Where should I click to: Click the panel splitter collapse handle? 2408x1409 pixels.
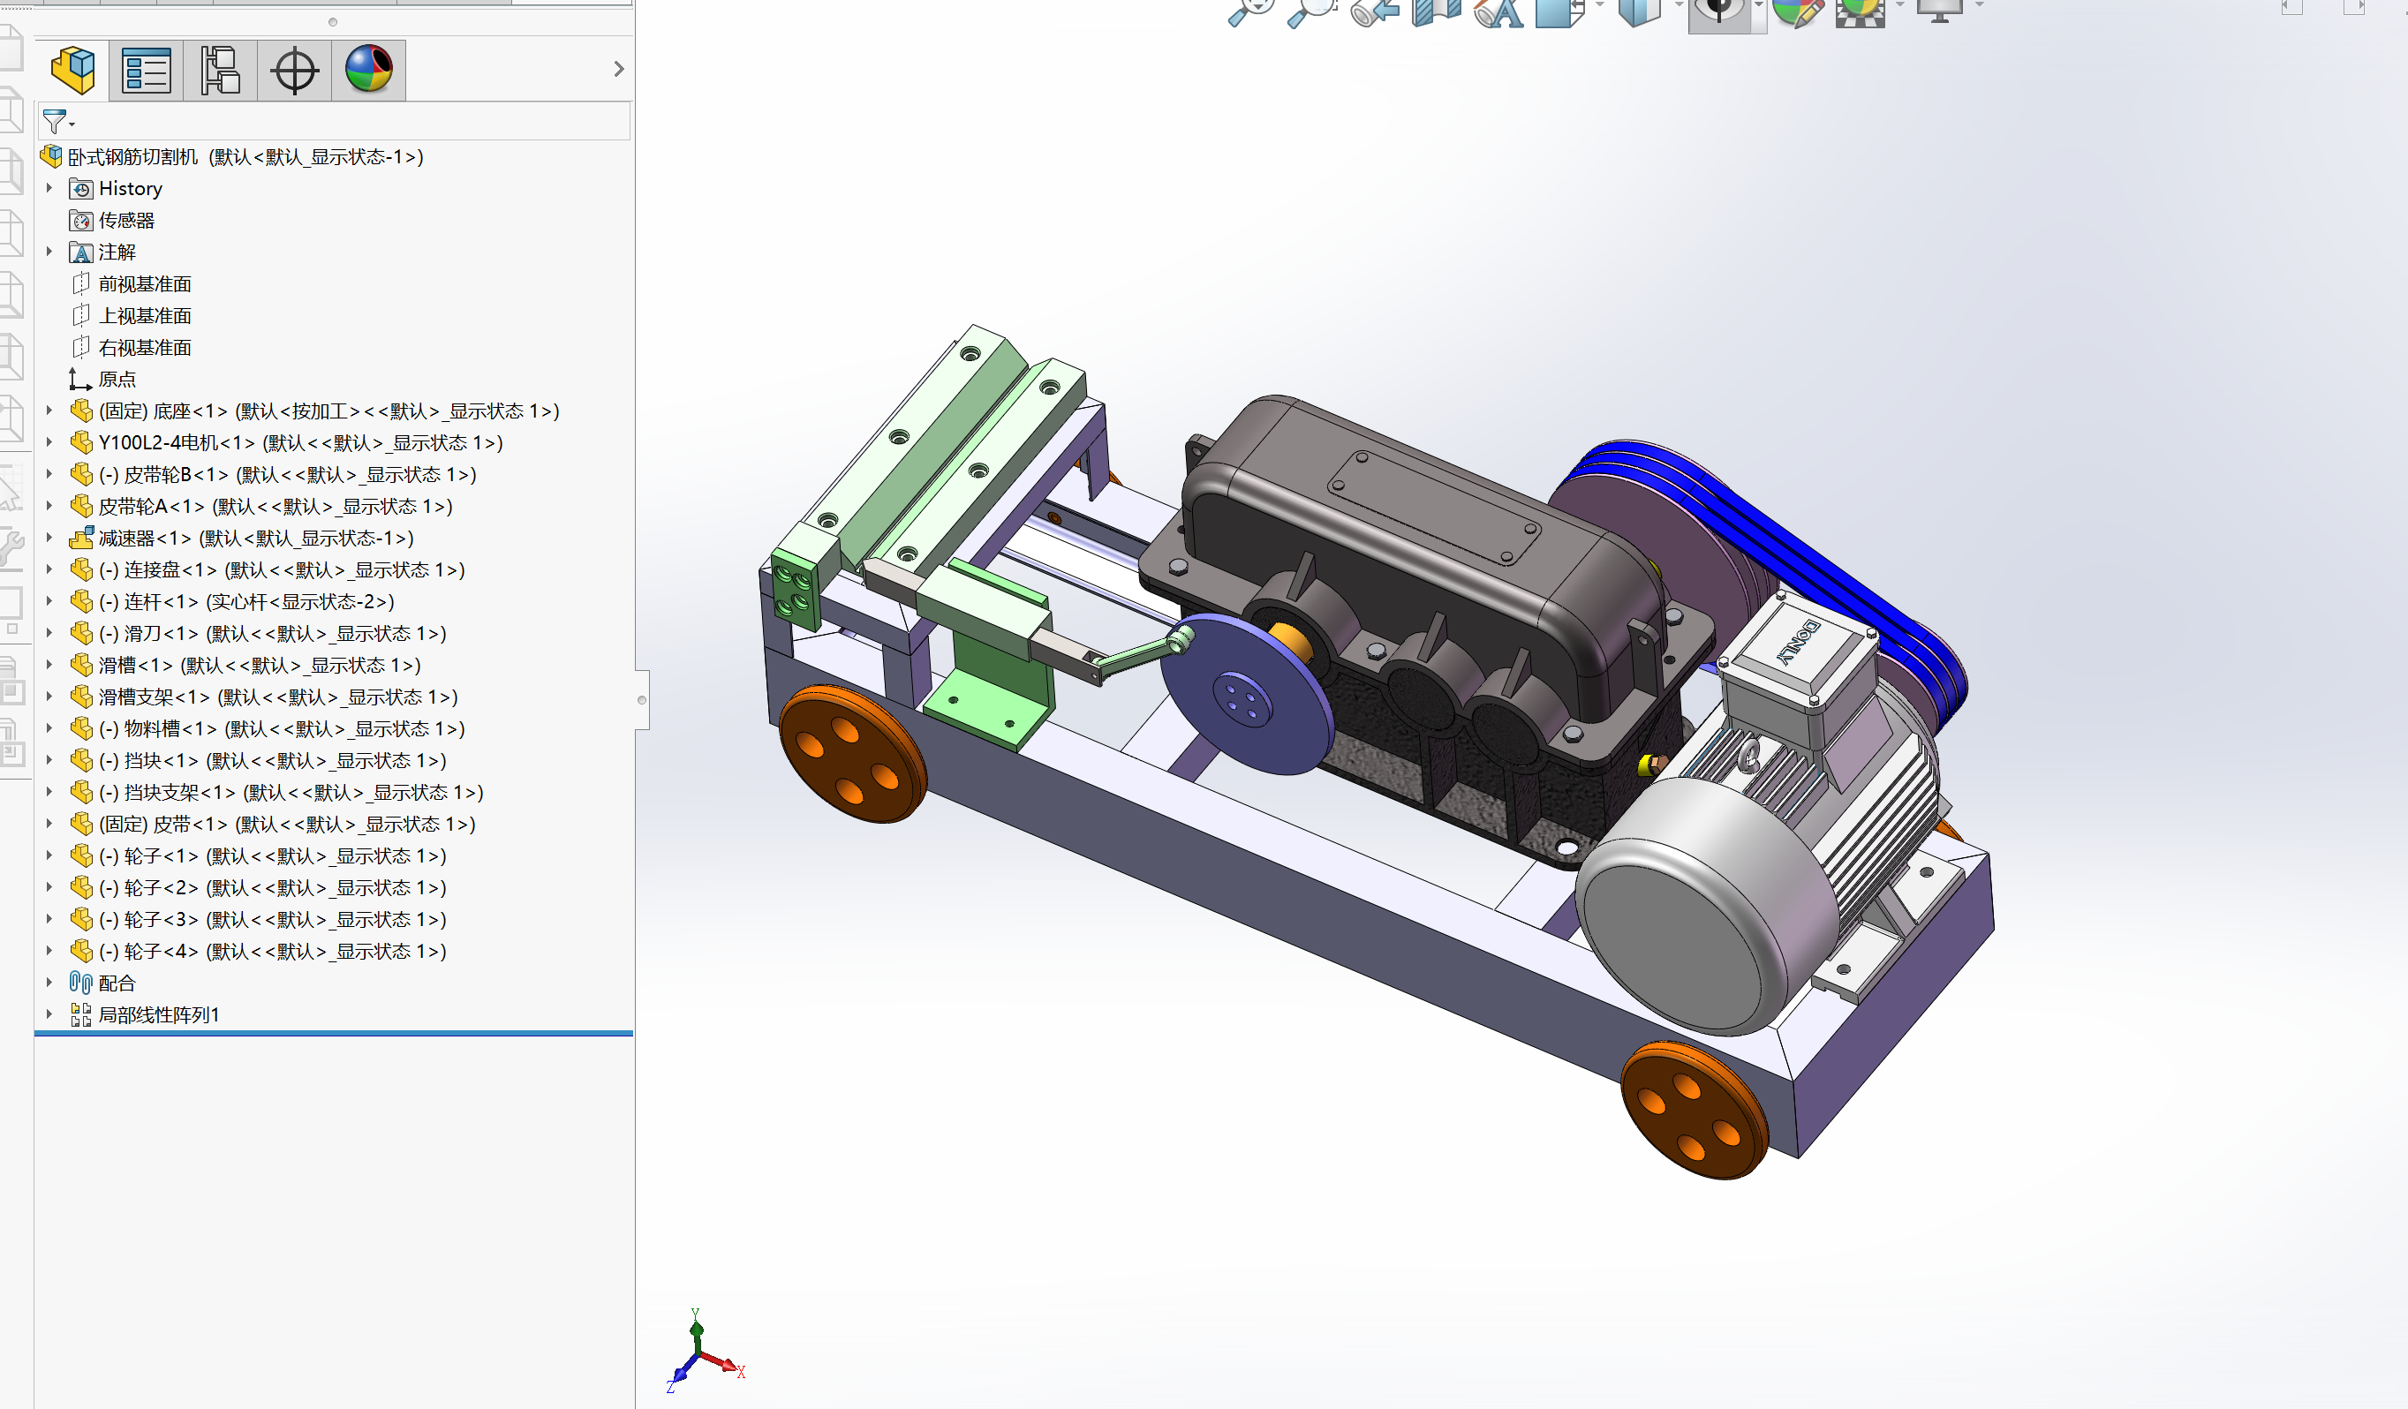coord(641,700)
